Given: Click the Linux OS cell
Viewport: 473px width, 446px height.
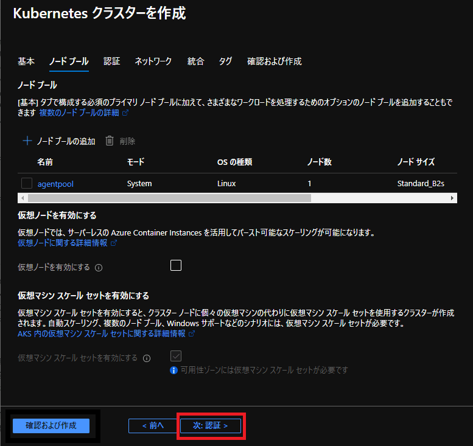Looking at the screenshot, I should (x=226, y=183).
